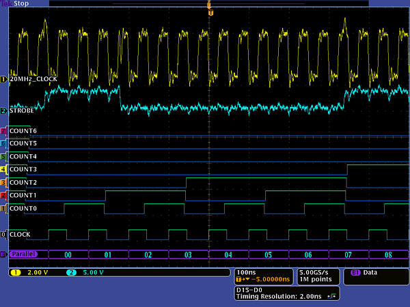Click the Tek logo in top corner
Viewport: 410px width, 307px height.
7,3
